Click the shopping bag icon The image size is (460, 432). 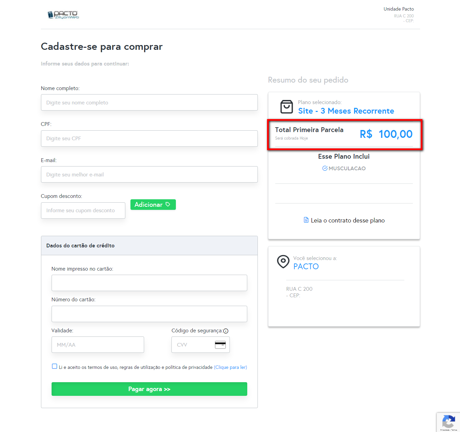(287, 107)
